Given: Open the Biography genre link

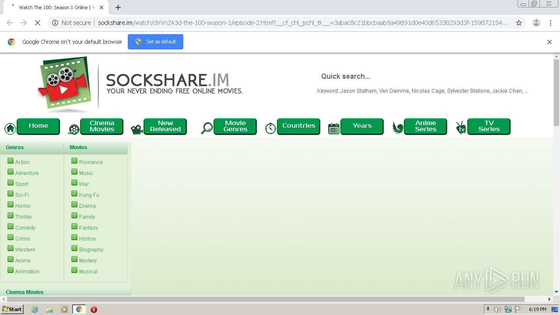Looking at the screenshot, I should coord(91,250).
